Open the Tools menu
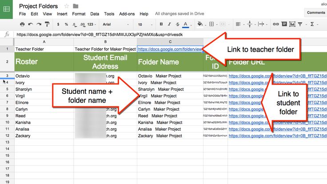The image size is (327, 184). [109, 14]
